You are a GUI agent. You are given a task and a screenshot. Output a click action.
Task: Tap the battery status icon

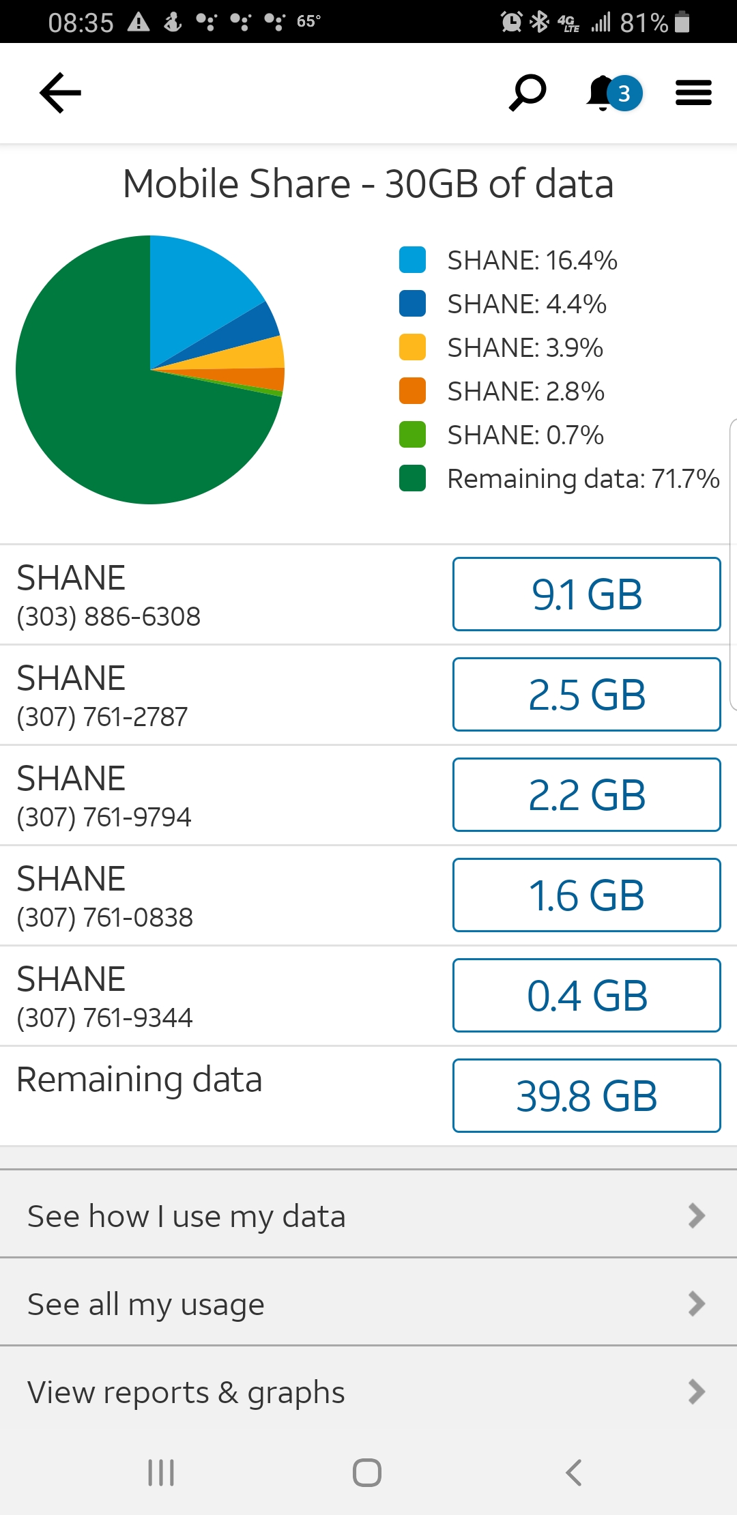point(682,23)
